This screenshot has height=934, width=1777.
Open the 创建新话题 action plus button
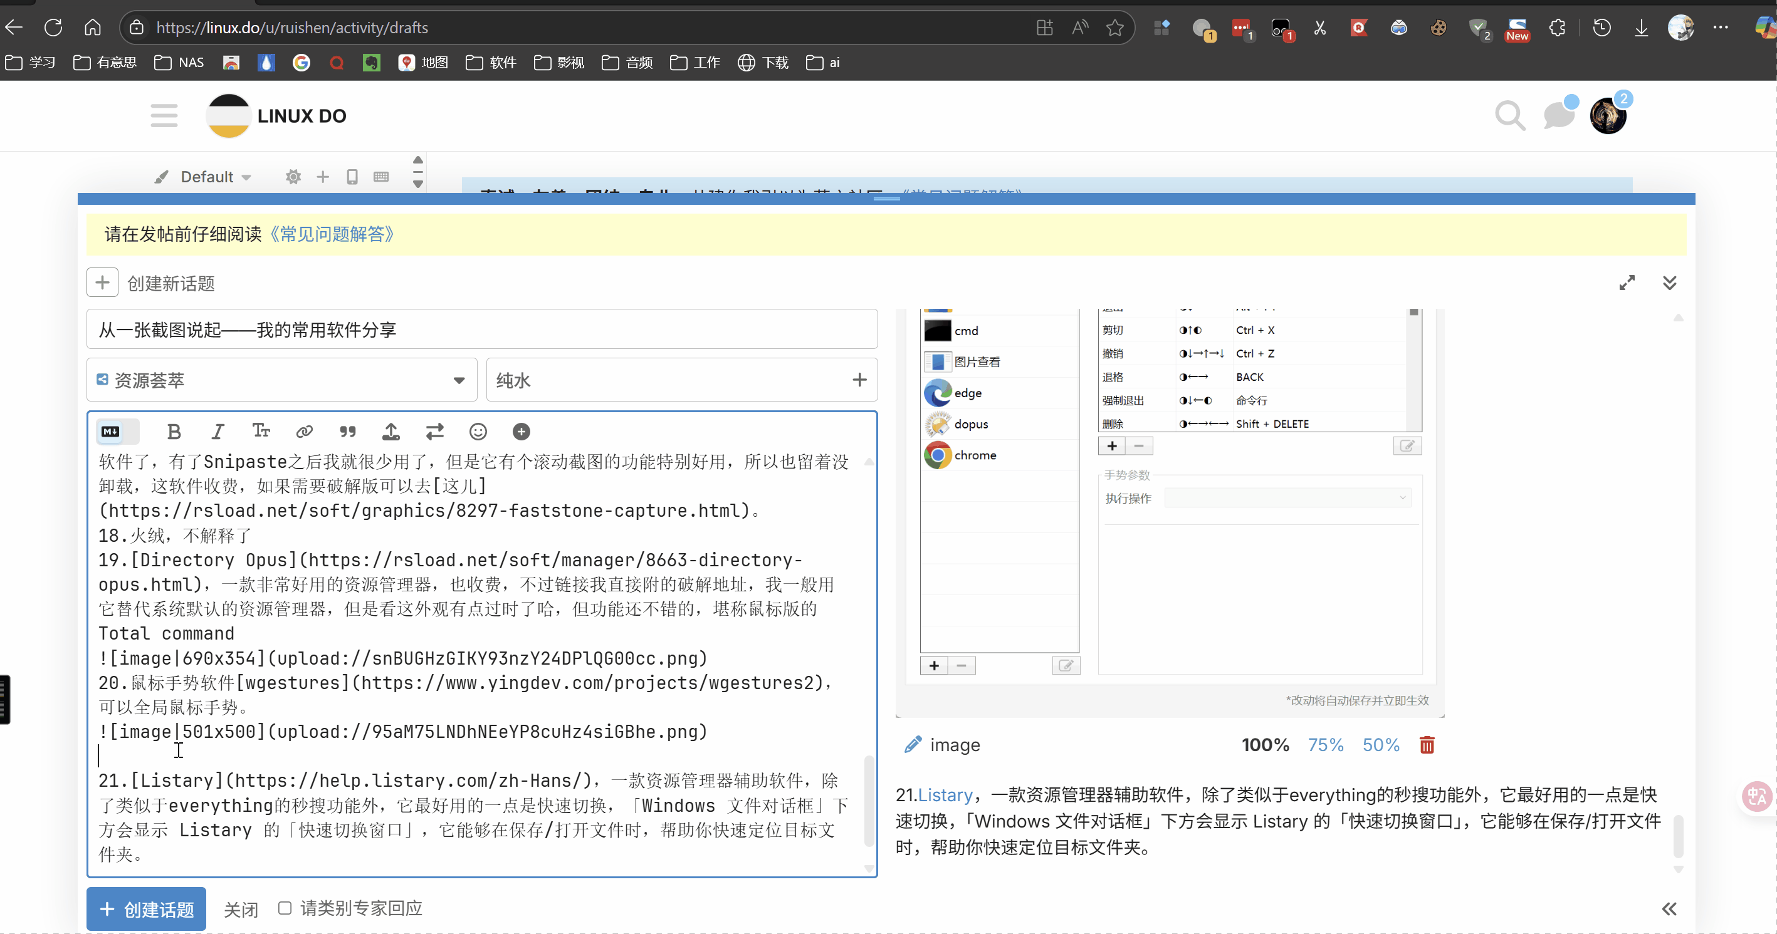pos(102,283)
